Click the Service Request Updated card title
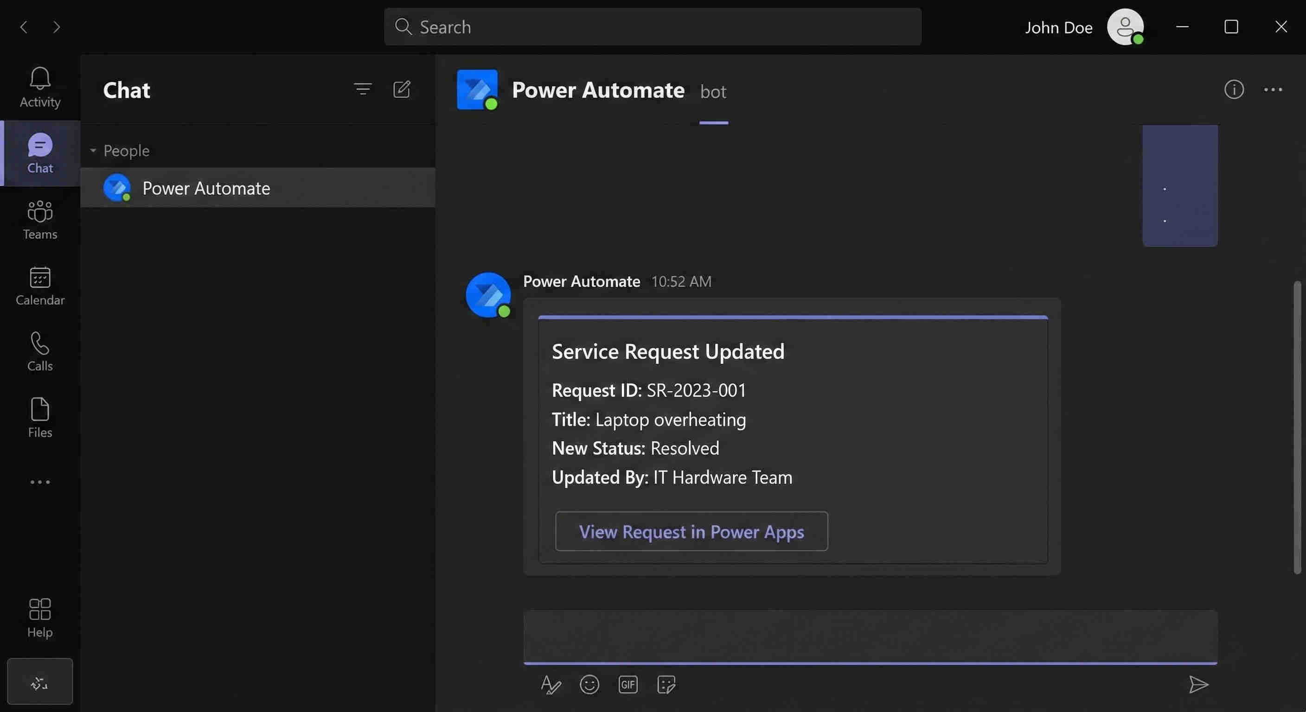The width and height of the screenshot is (1306, 712). tap(668, 352)
